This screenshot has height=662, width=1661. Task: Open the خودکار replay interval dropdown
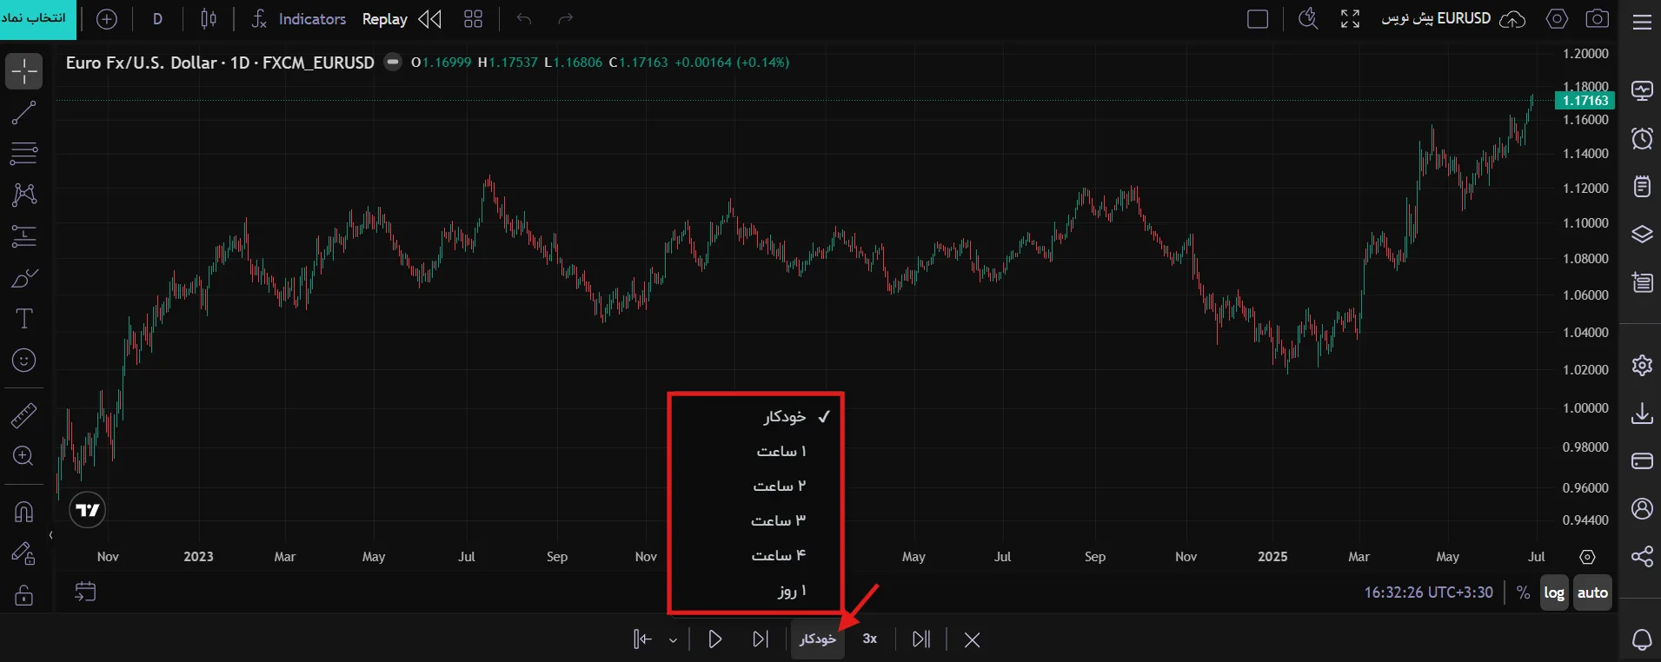(x=818, y=639)
